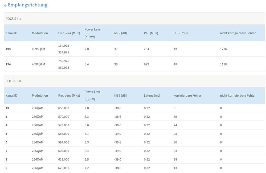Select frequency 618.000 cell
Viewport: 266px width, 173px height.
(64, 159)
